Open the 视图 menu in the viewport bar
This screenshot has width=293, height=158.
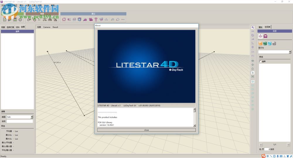click(x=39, y=27)
